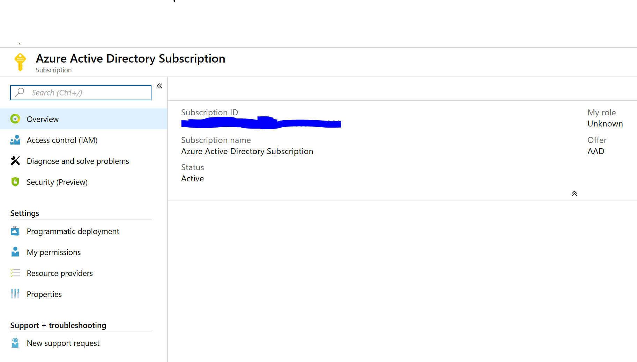Click the New support request headset icon

[x=15, y=343]
